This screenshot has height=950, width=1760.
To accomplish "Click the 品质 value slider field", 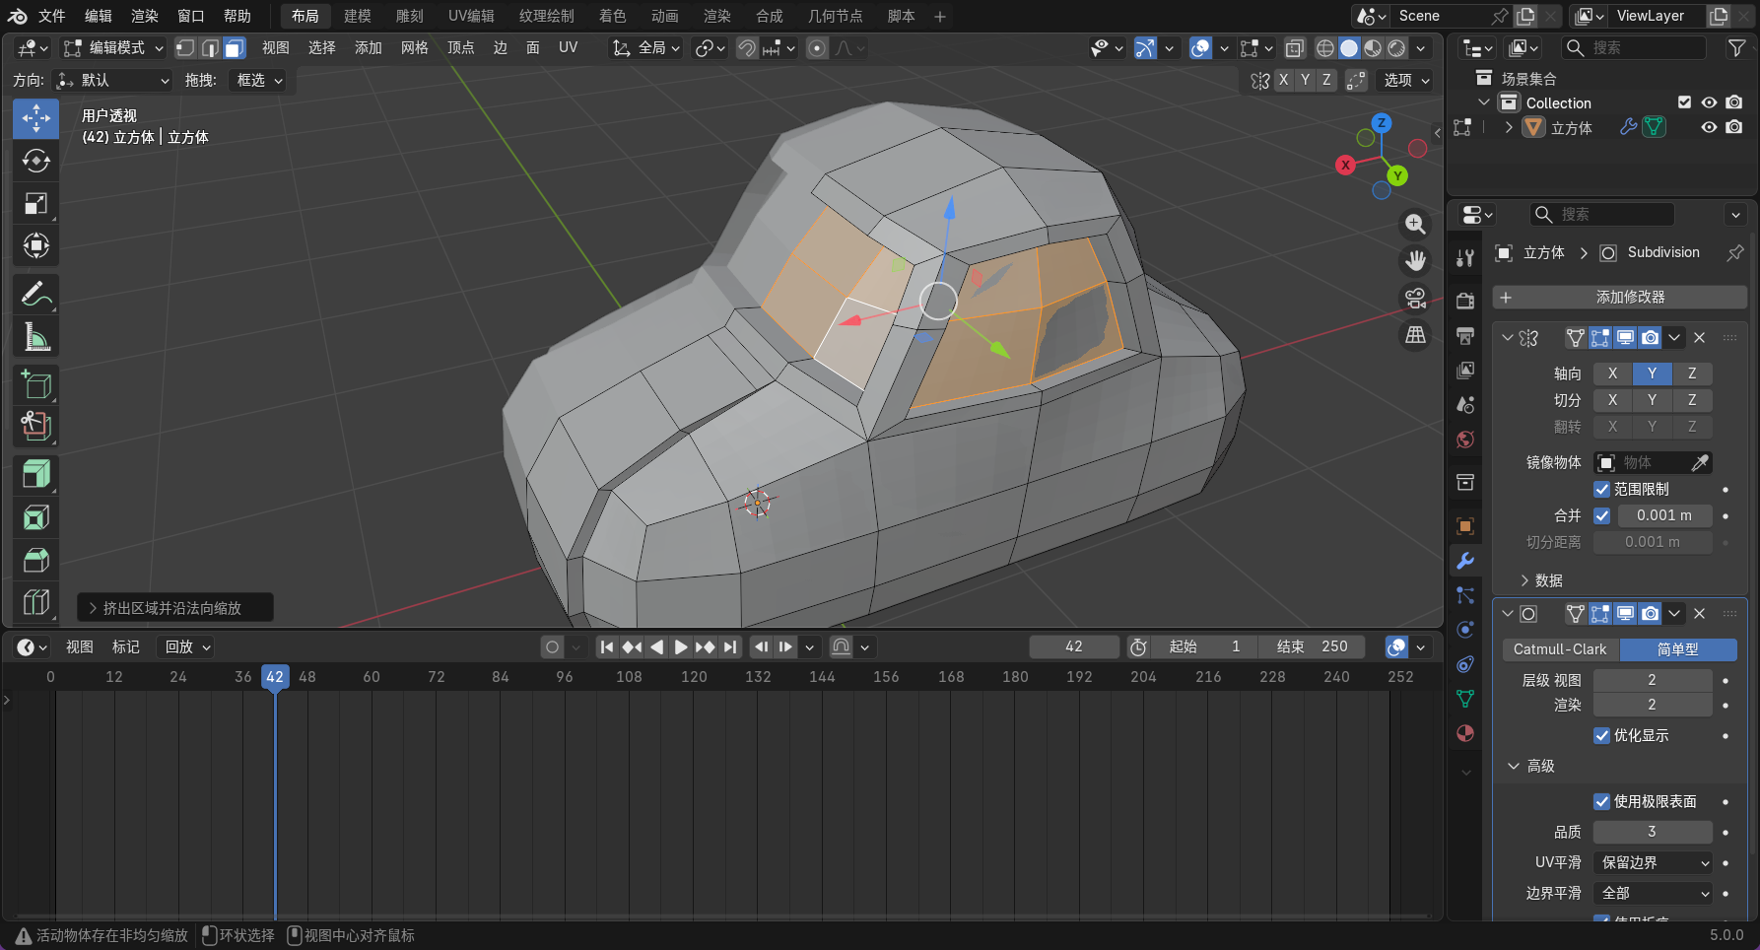I will [x=1653, y=832].
